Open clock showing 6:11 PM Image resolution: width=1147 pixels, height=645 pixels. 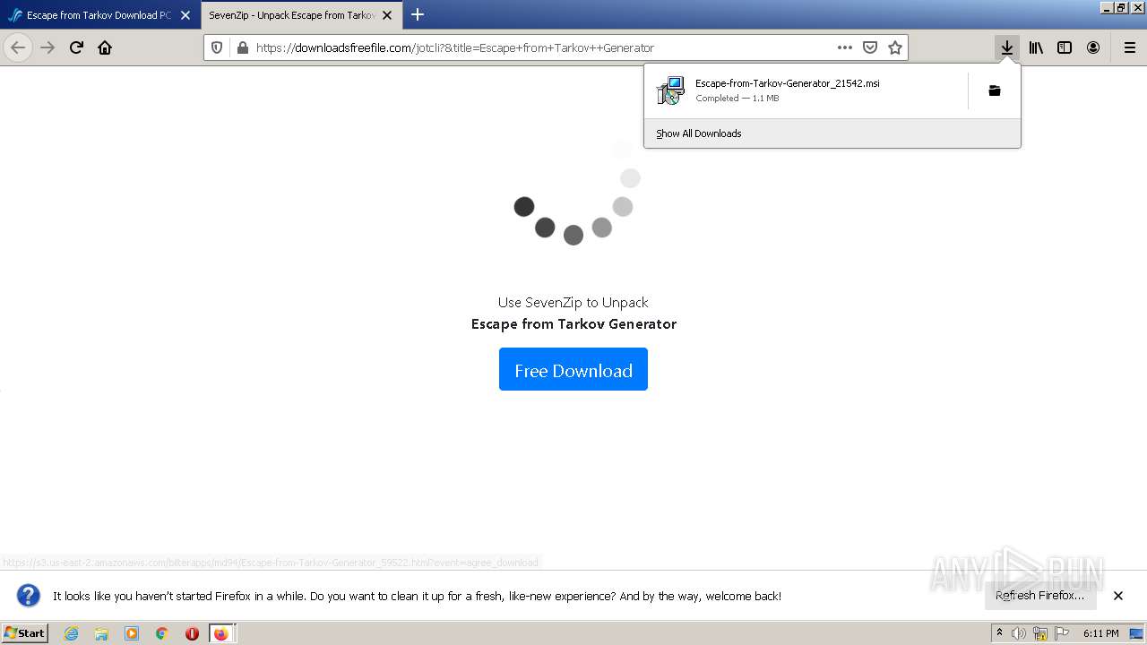(x=1100, y=633)
